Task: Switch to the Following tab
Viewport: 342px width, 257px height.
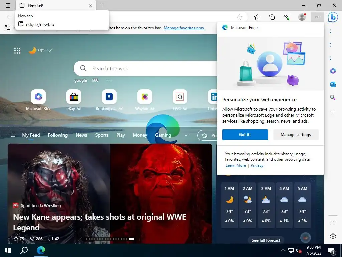Action: [x=58, y=135]
